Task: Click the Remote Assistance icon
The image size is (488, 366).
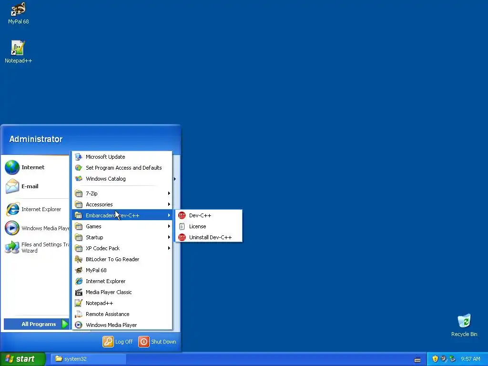Action: click(x=79, y=314)
